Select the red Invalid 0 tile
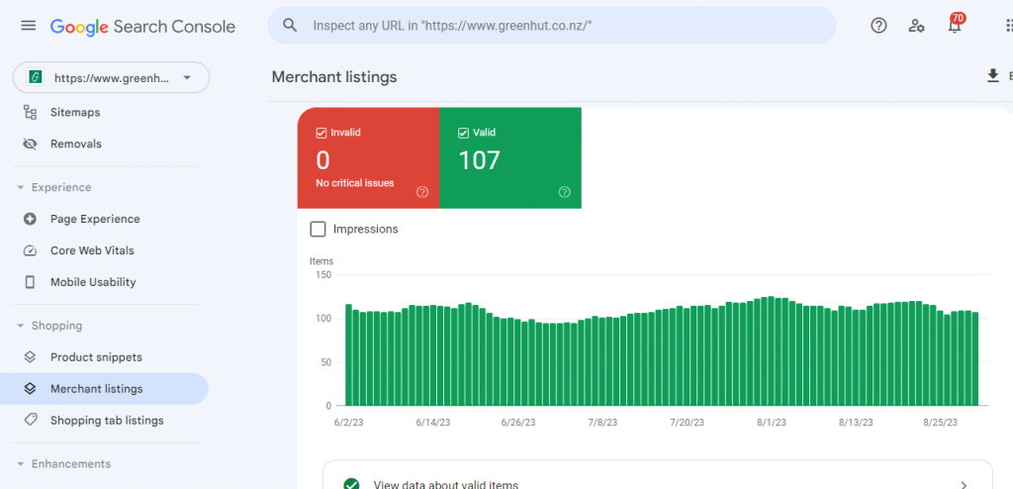This screenshot has width=1013, height=489. click(x=368, y=157)
